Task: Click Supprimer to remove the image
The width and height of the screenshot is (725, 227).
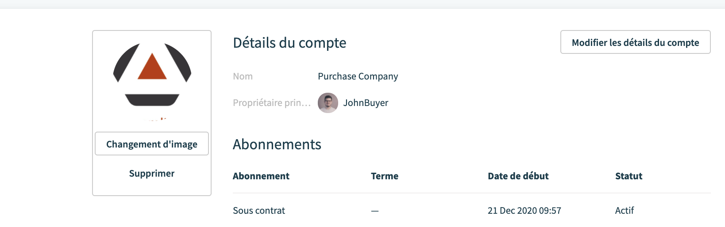Action: click(x=152, y=173)
